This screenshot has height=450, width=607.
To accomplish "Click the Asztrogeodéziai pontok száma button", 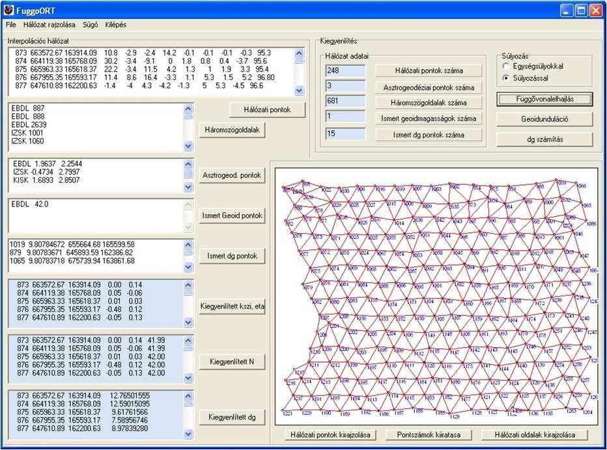I will [429, 87].
